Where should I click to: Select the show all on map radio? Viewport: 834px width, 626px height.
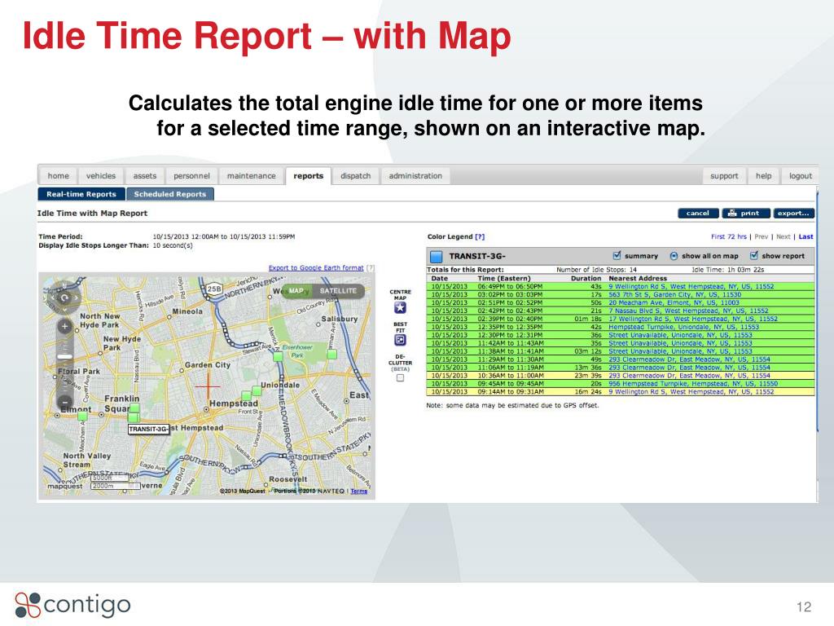point(674,256)
